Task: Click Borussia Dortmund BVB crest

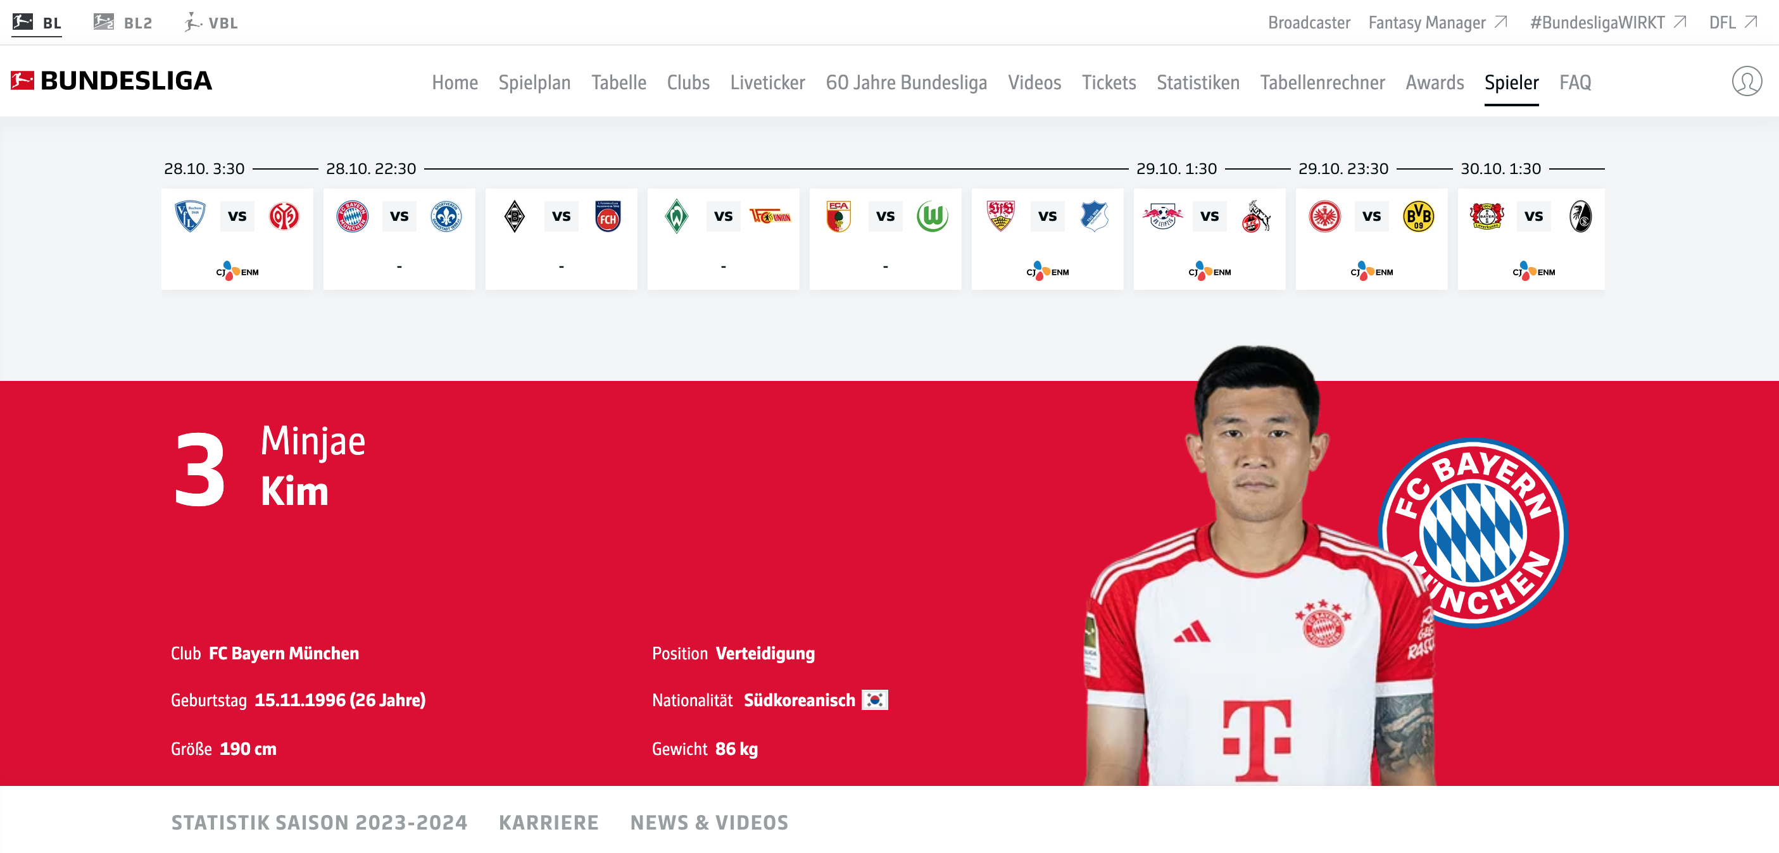Action: pos(1419,216)
